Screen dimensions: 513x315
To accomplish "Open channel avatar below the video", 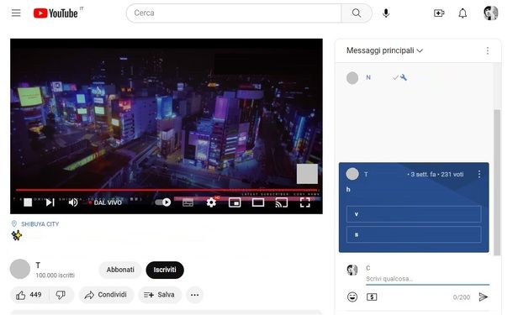I will pos(20,269).
